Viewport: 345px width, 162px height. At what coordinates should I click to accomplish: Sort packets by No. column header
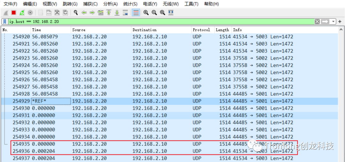pos(16,30)
